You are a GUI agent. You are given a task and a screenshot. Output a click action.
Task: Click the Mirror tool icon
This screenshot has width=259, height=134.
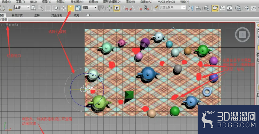click(x=191, y=8)
